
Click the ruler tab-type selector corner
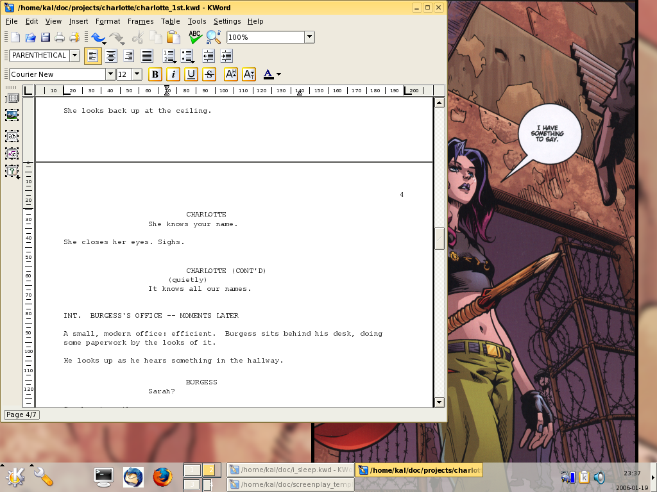(28, 90)
